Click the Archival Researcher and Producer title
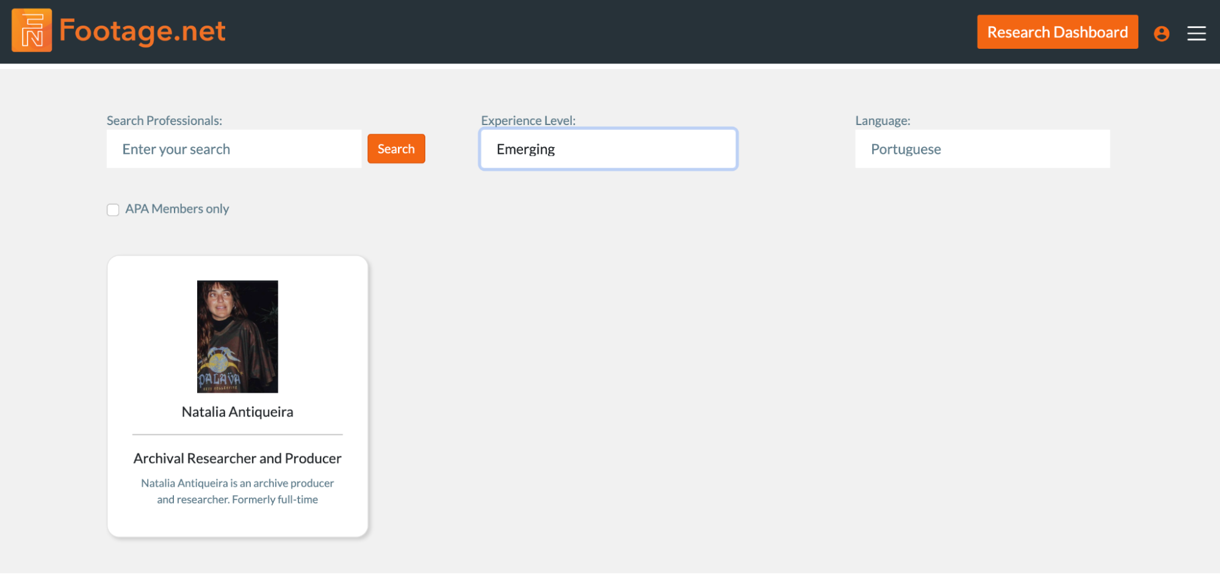This screenshot has height=577, width=1220. click(x=237, y=458)
